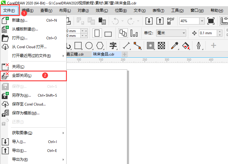The image size is (228, 164).
Task: Select Landscape page orientation
Action: pyautogui.click(x=108, y=34)
